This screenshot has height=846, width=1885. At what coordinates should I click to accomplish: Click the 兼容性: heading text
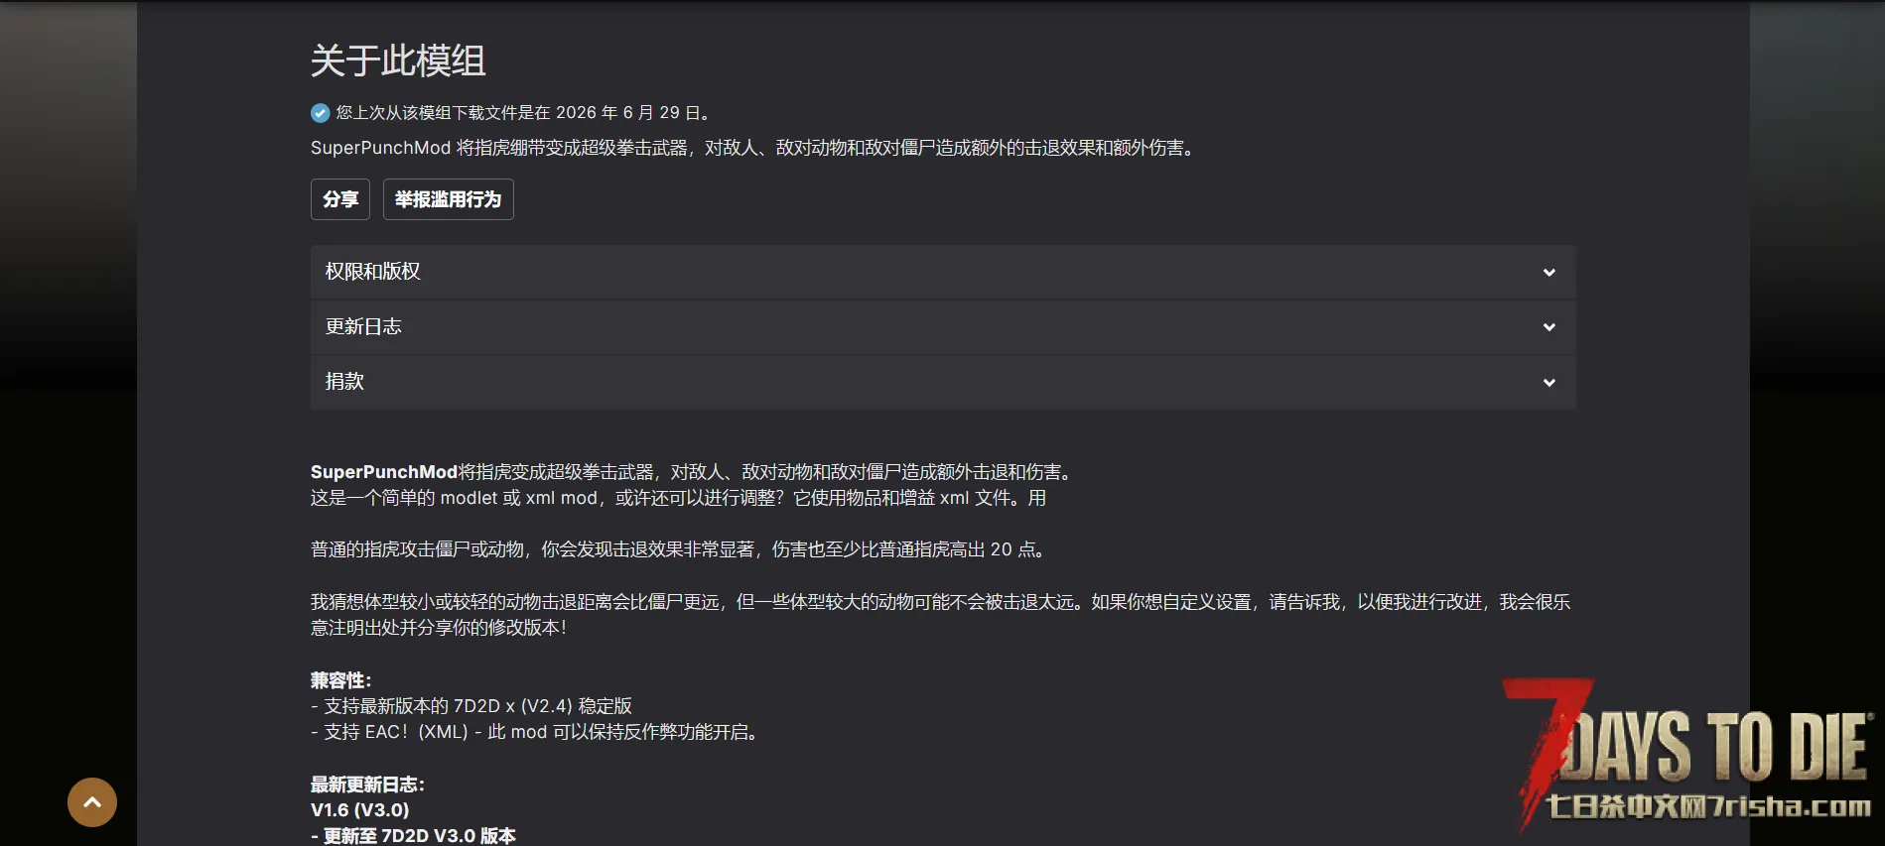340,680
